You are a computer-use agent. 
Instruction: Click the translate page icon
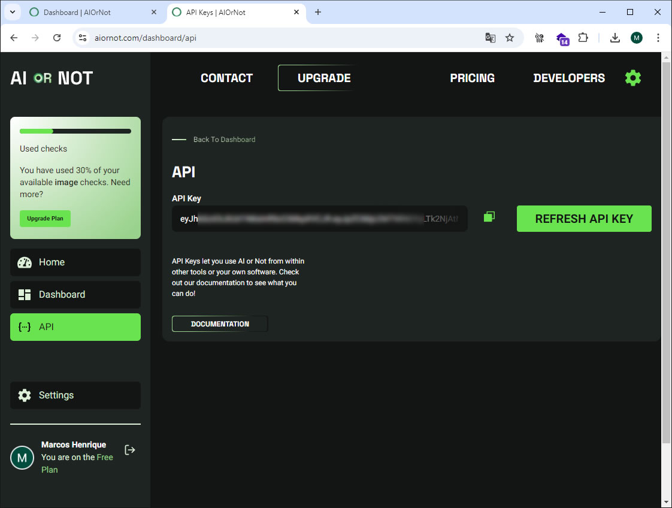coord(491,38)
